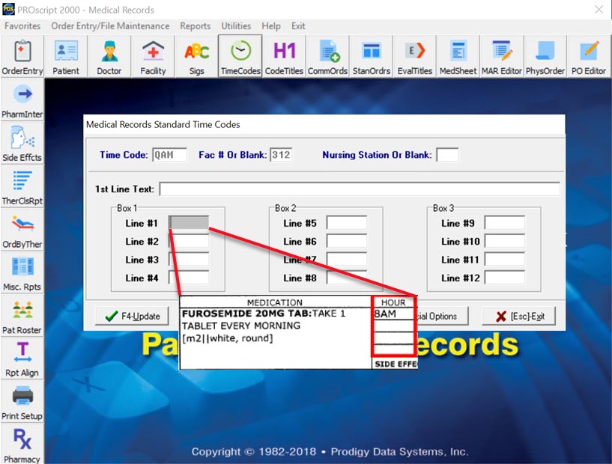Open the MAR Editor icon
The image size is (612, 464).
click(x=501, y=57)
